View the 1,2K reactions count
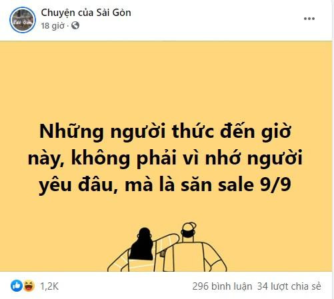Image resolution: width=334 pixels, height=299 pixels. pos(49,286)
